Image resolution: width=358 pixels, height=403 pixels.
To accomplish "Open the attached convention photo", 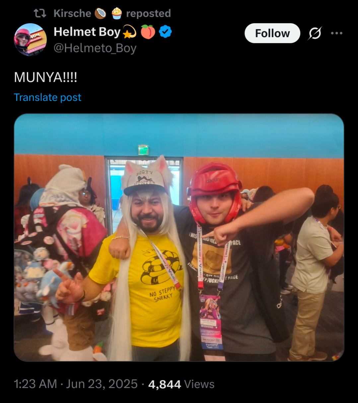I will click(x=179, y=237).
